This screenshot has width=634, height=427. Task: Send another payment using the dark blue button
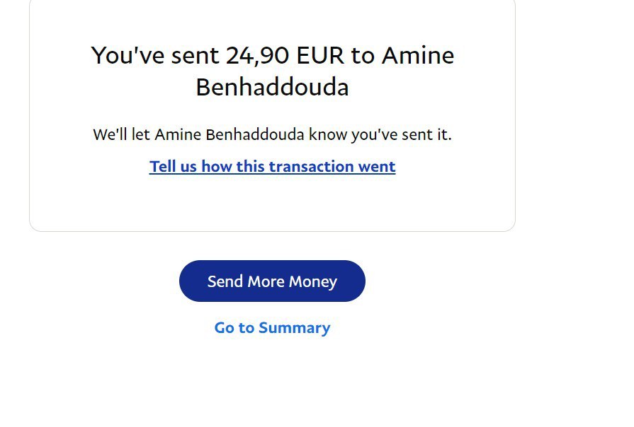tap(272, 281)
